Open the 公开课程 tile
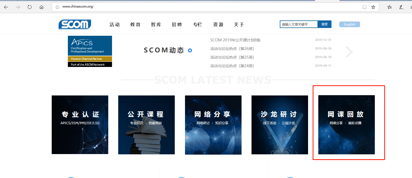This screenshot has width=412, height=178. [x=146, y=125]
